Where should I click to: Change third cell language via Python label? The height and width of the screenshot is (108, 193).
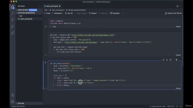coord(178,88)
